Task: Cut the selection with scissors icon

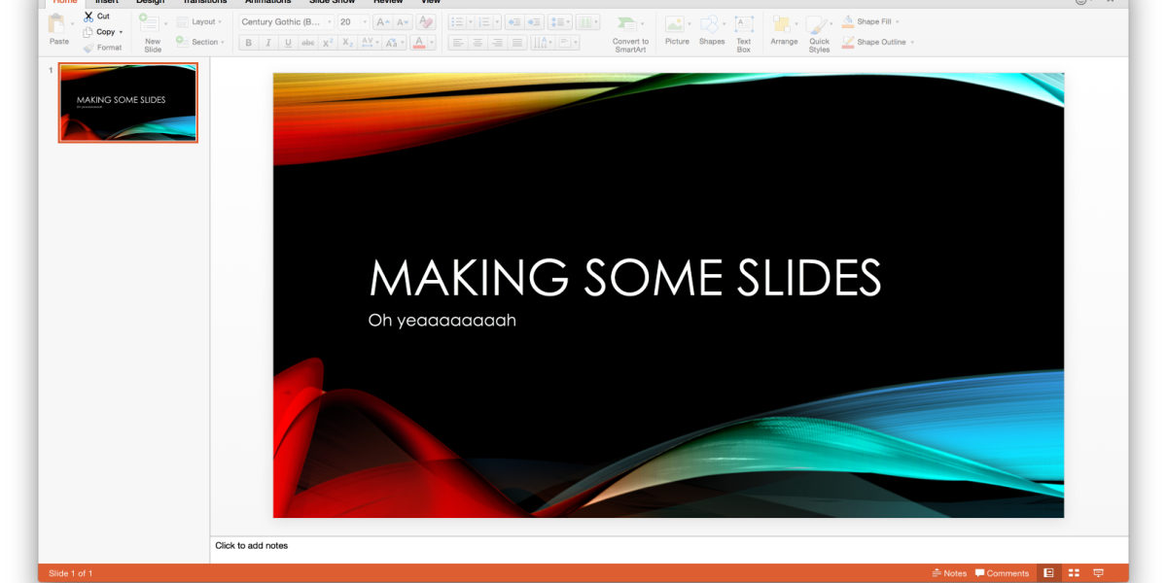Action: click(88, 17)
